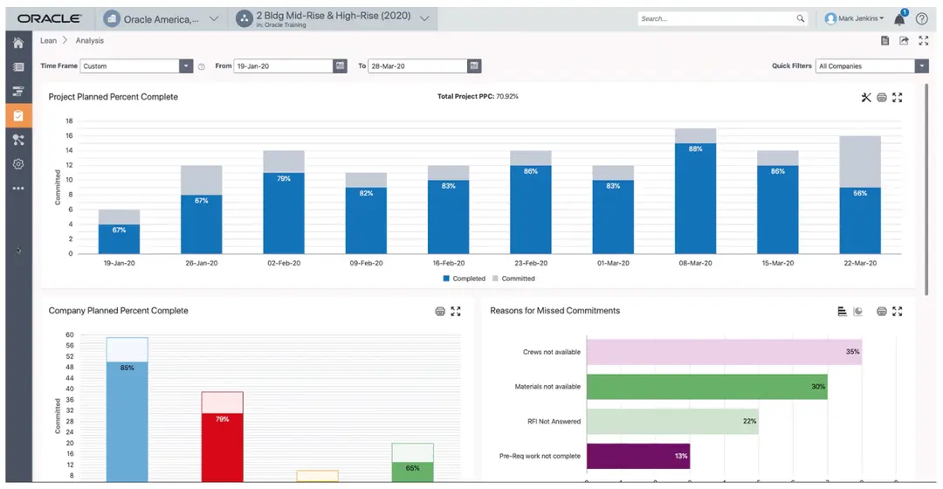Open the settings gear in sidebar
The height and width of the screenshot is (489, 943).
pos(18,164)
